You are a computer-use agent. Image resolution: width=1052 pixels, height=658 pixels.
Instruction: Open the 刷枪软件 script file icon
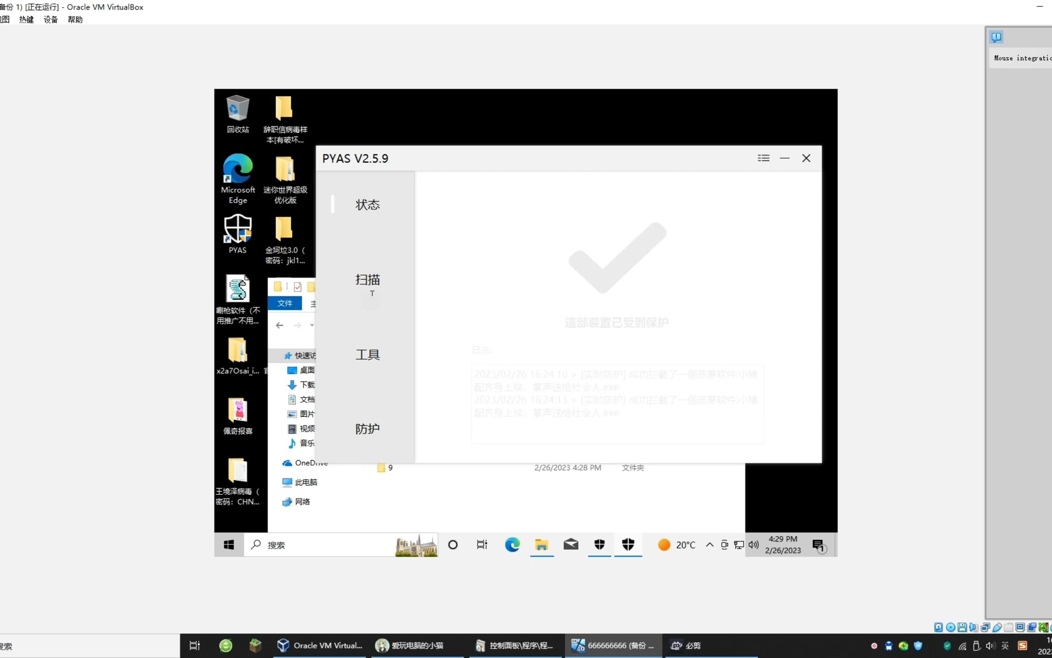pos(237,300)
